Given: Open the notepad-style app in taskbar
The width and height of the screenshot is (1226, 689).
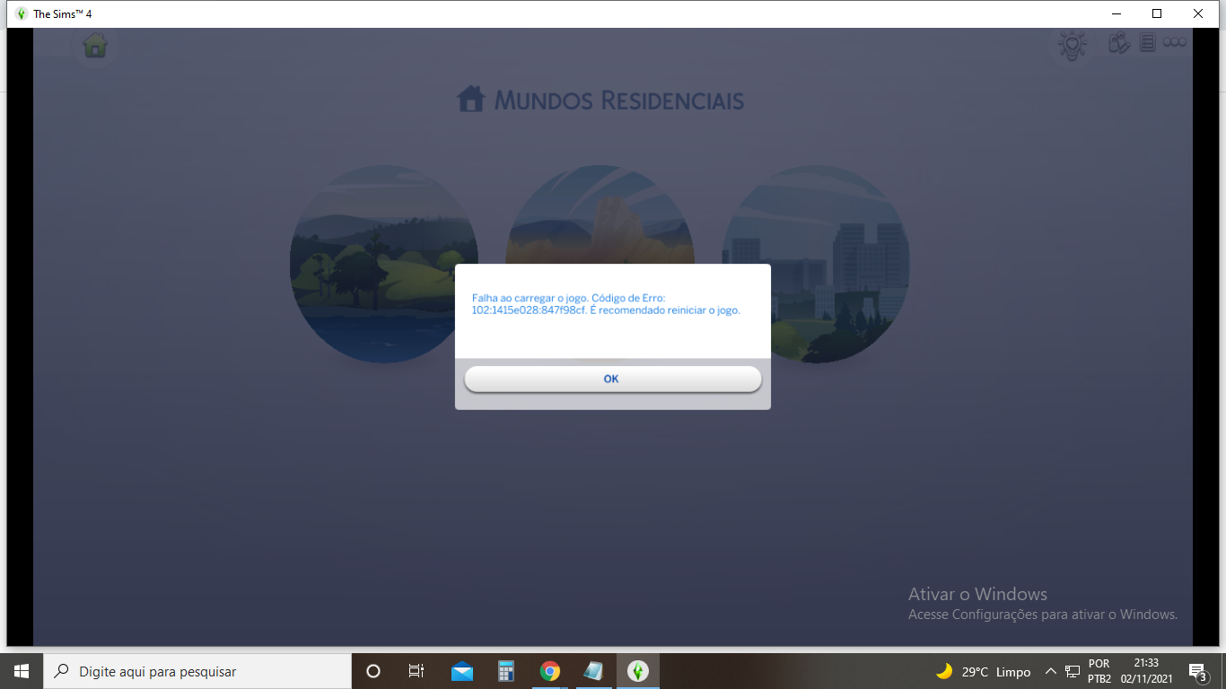Looking at the screenshot, I should 593,671.
